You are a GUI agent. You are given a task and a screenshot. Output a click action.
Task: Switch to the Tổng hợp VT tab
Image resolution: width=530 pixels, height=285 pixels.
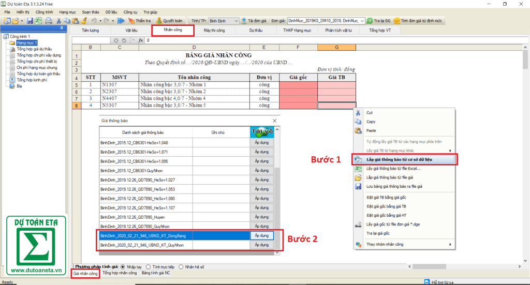click(x=380, y=31)
